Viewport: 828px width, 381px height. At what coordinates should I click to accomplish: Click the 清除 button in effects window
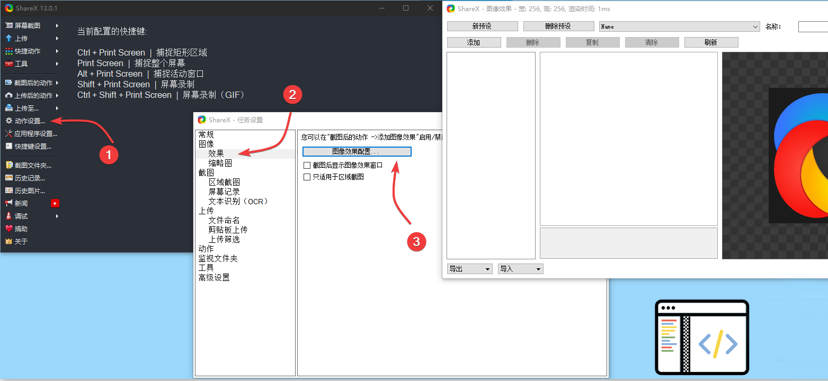(x=652, y=42)
